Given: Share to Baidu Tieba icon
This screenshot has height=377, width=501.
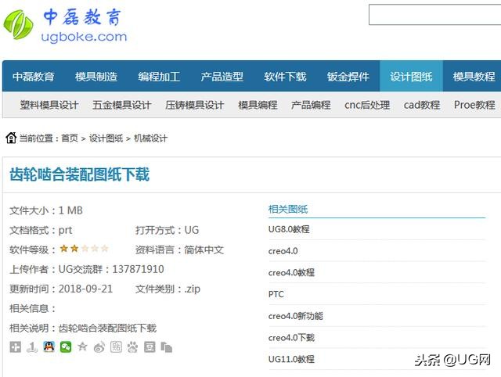Looking at the screenshot, I should (116, 346).
